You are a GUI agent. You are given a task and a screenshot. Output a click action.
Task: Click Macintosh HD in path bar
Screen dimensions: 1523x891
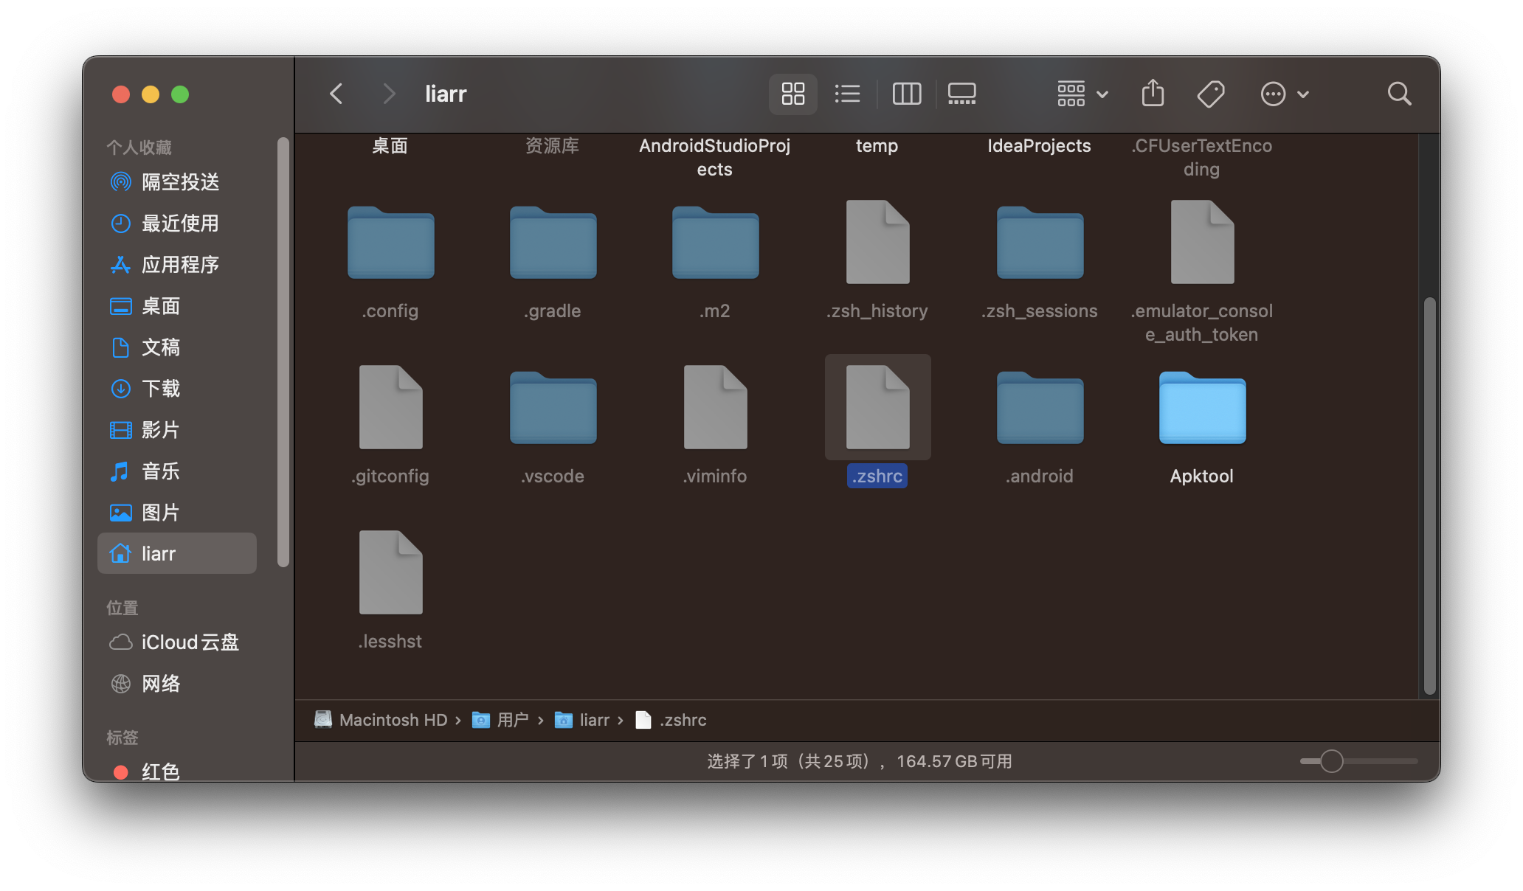tap(381, 720)
